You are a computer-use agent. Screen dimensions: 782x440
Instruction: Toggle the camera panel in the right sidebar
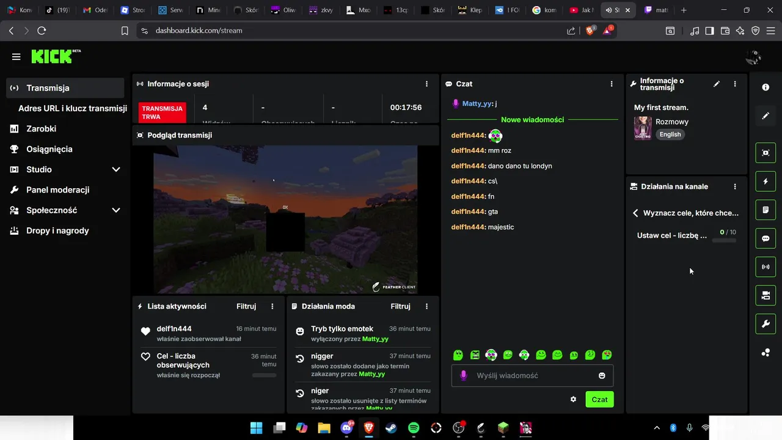pos(766,296)
